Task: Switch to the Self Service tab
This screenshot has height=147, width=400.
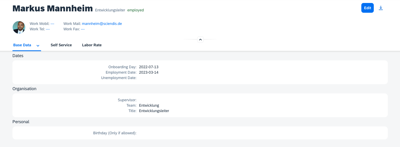Action: (61, 45)
